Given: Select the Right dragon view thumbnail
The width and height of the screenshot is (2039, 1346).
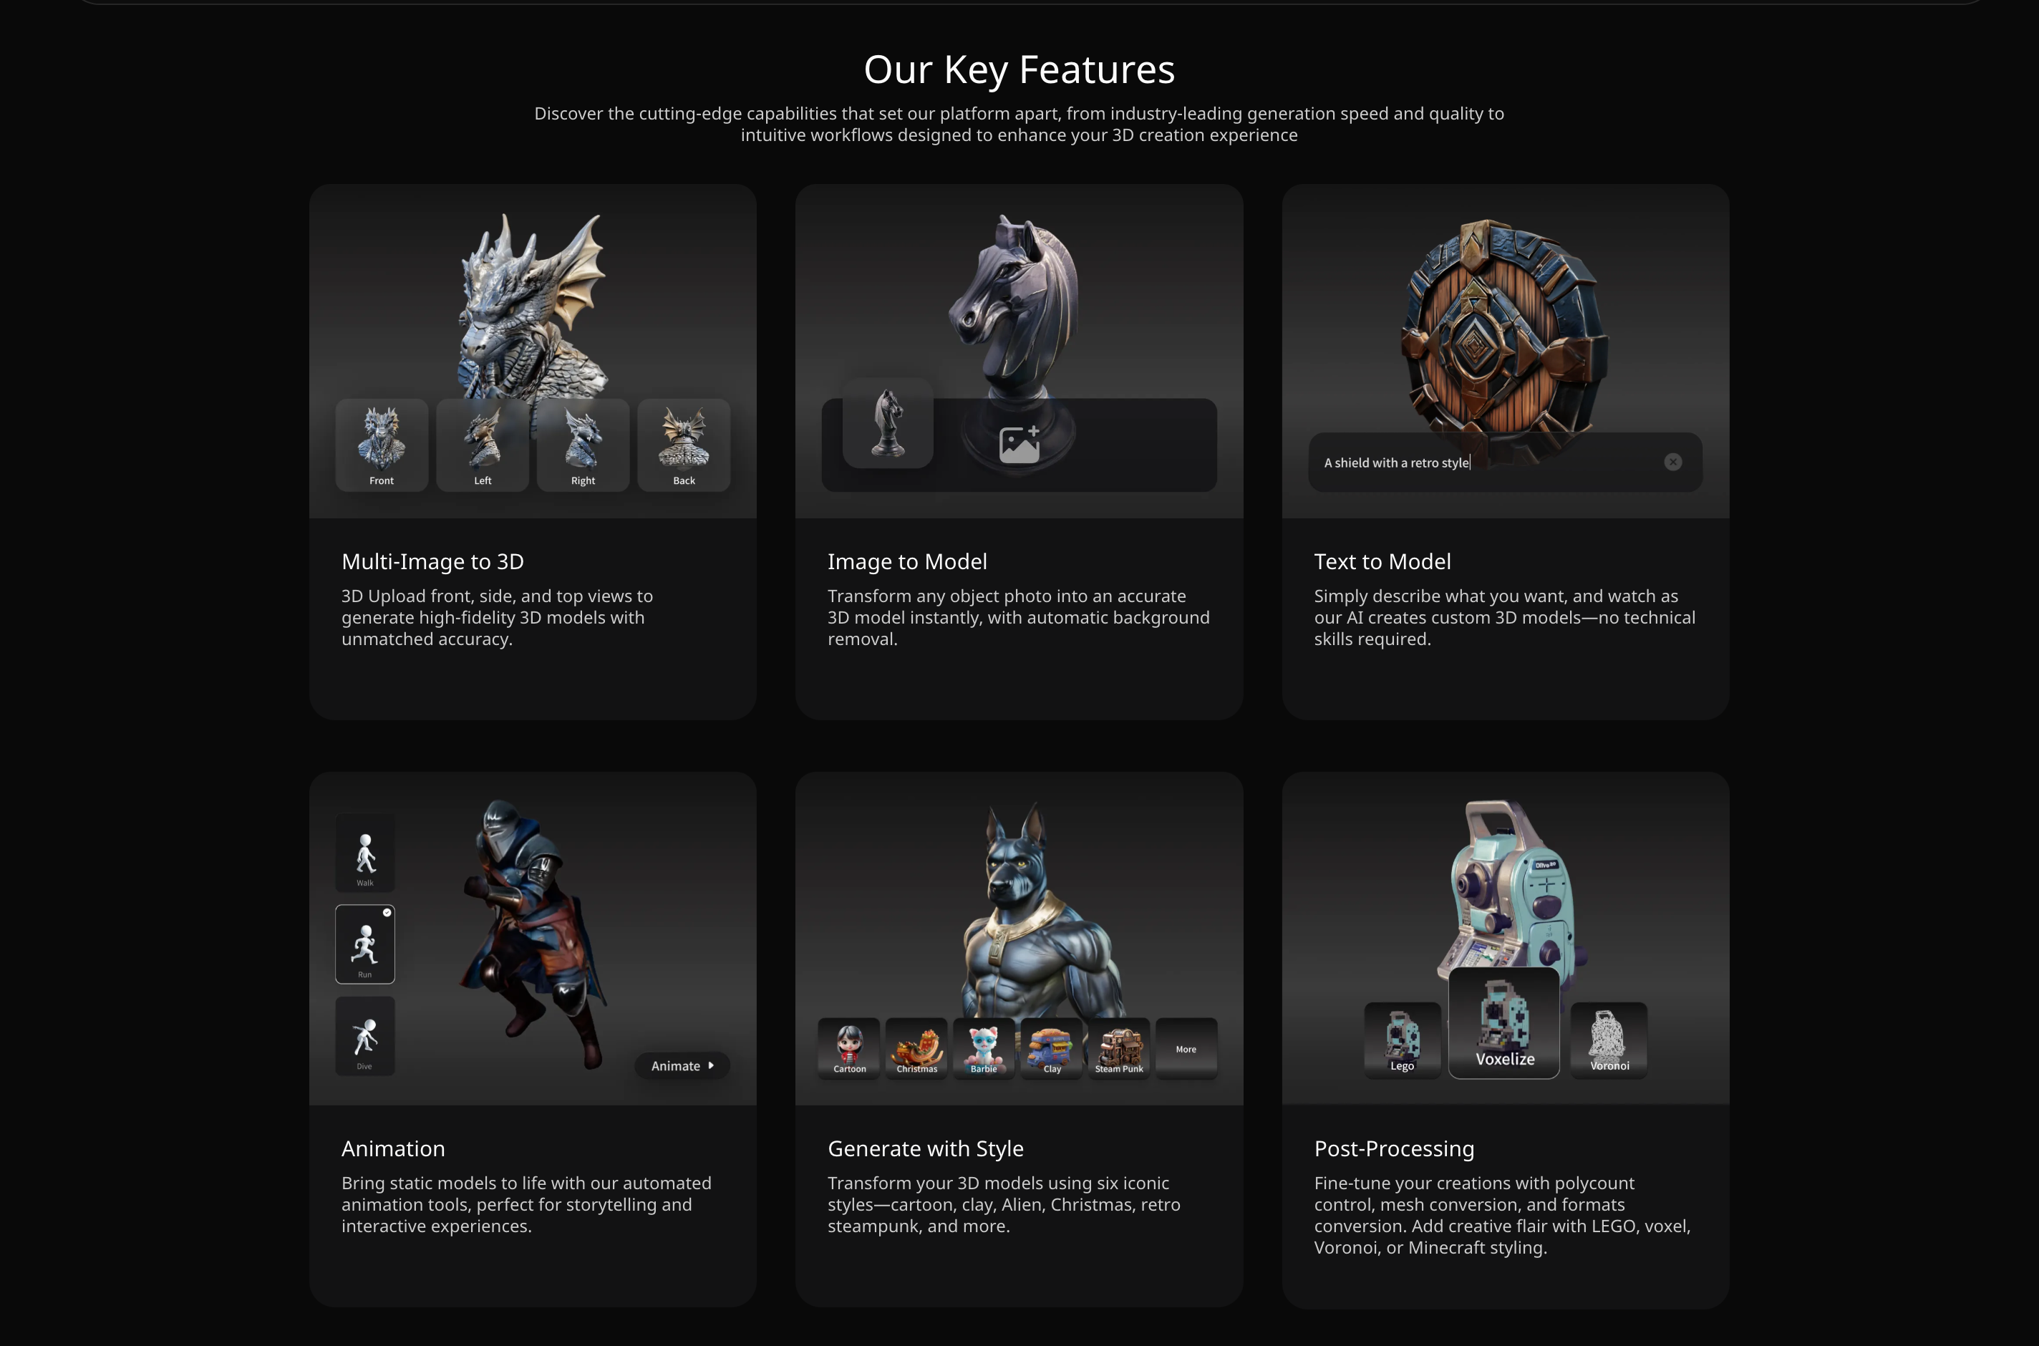Looking at the screenshot, I should [583, 445].
